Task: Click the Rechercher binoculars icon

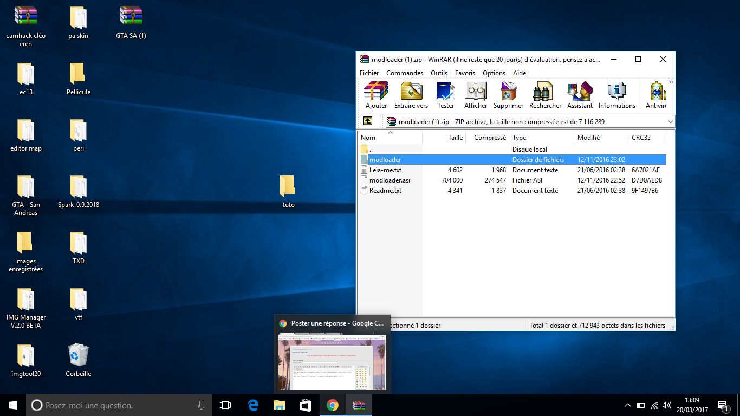Action: [x=545, y=95]
